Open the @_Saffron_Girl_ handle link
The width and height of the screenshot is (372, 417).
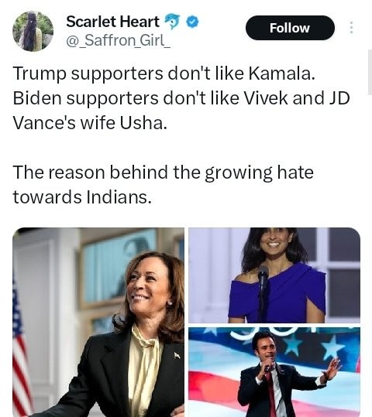tap(119, 40)
